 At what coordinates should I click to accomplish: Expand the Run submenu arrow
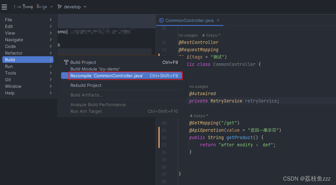click(x=50, y=67)
